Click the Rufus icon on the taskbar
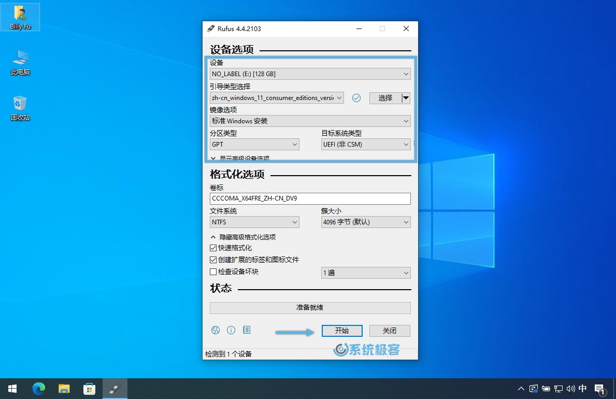This screenshot has width=616, height=399. coord(115,388)
